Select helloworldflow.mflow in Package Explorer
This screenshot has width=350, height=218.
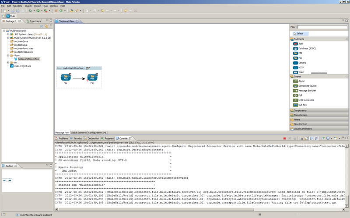[29, 59]
